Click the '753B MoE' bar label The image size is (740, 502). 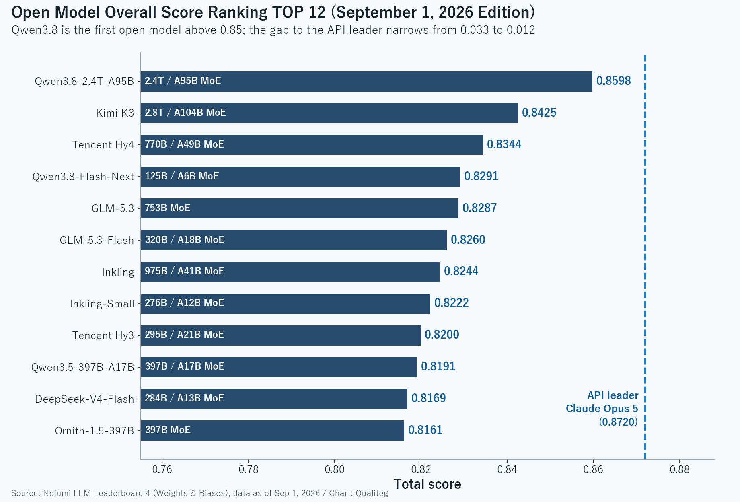[x=168, y=208]
